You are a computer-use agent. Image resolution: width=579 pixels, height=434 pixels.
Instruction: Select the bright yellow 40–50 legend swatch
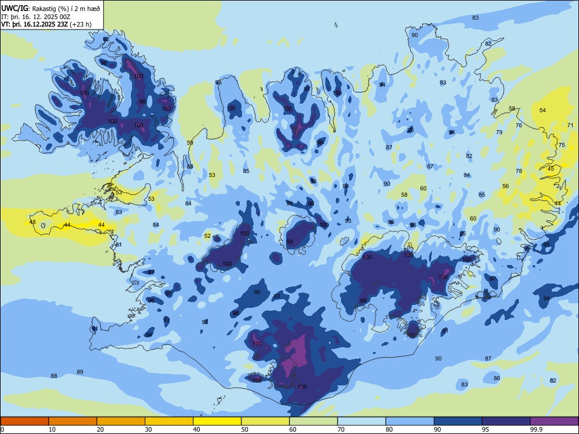(x=217, y=421)
